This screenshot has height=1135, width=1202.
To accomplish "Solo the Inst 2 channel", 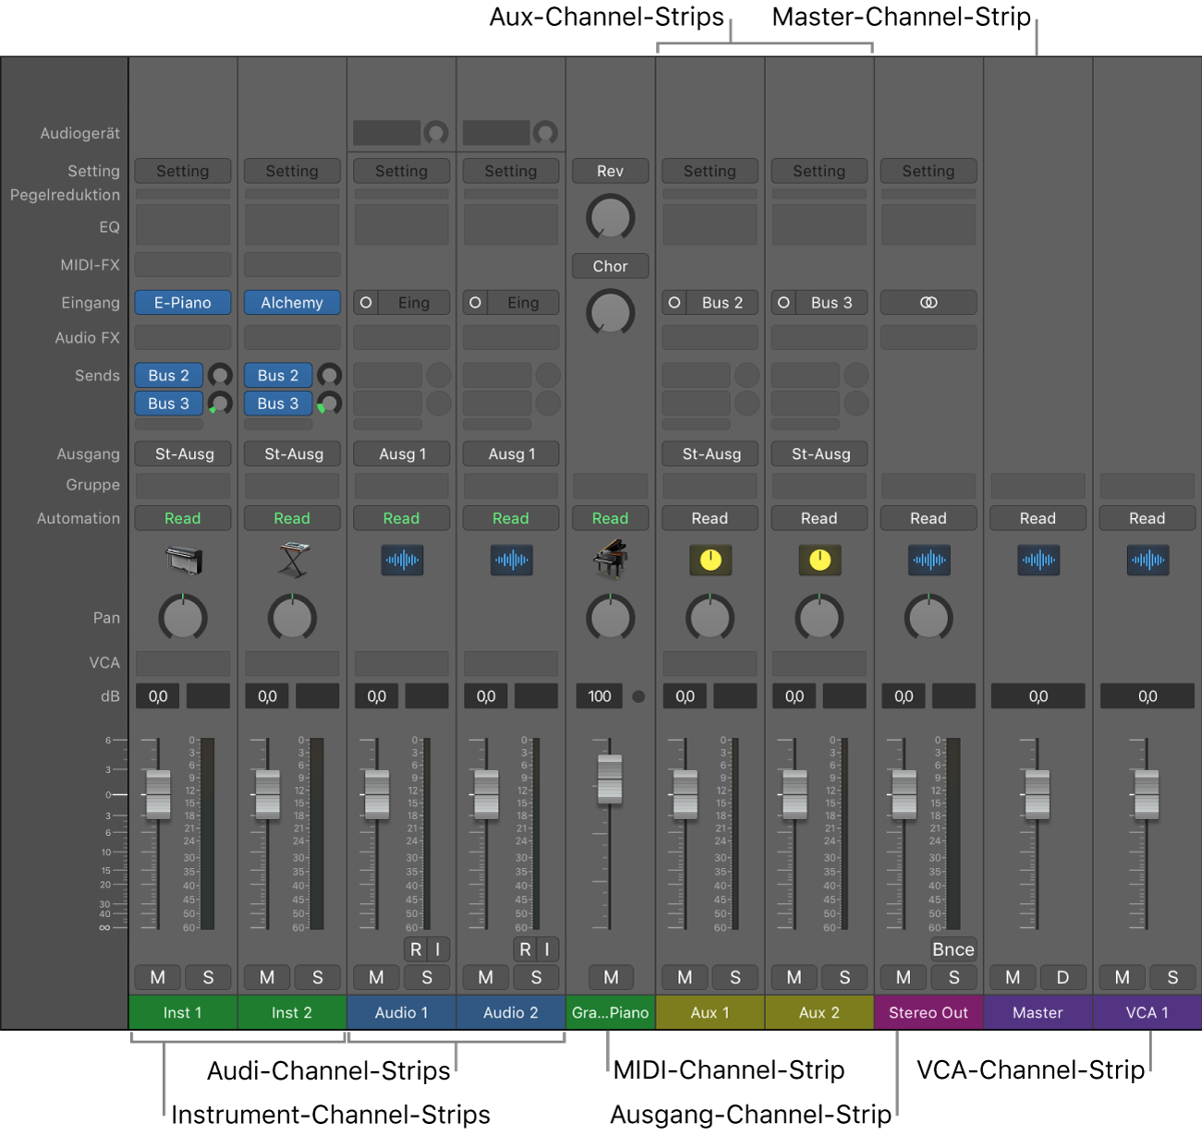I will (x=317, y=977).
